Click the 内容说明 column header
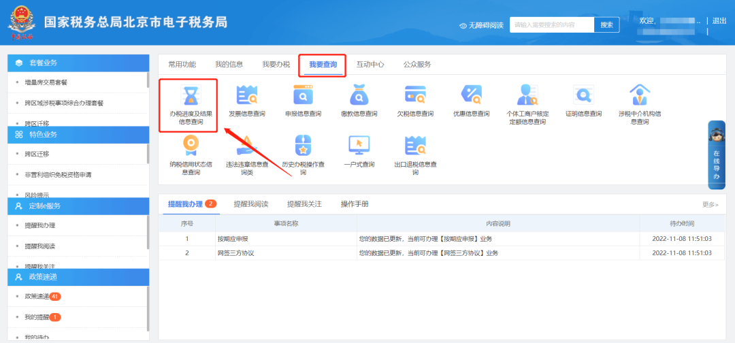 [497, 223]
